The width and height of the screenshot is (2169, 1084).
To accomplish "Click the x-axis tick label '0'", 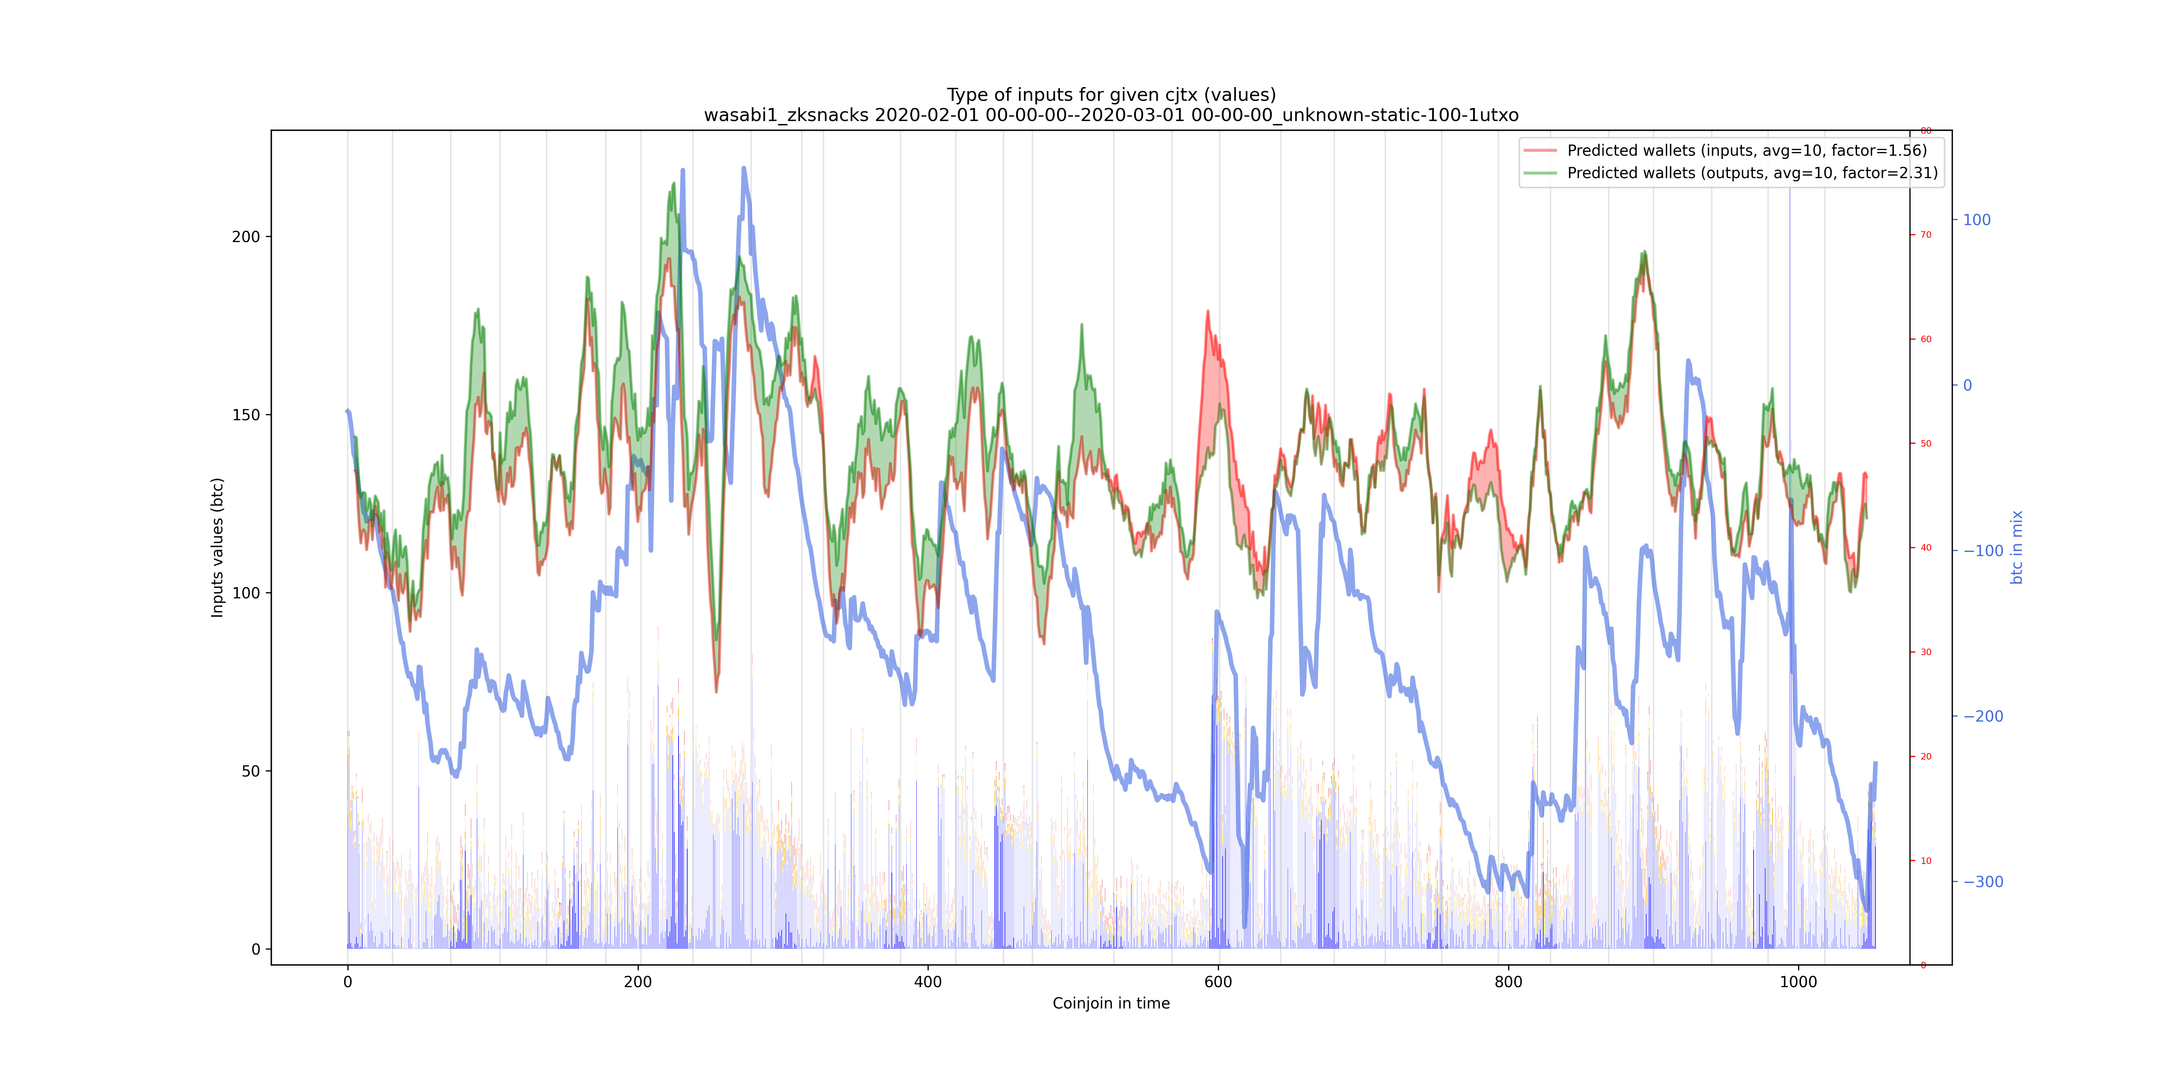I will (x=348, y=981).
